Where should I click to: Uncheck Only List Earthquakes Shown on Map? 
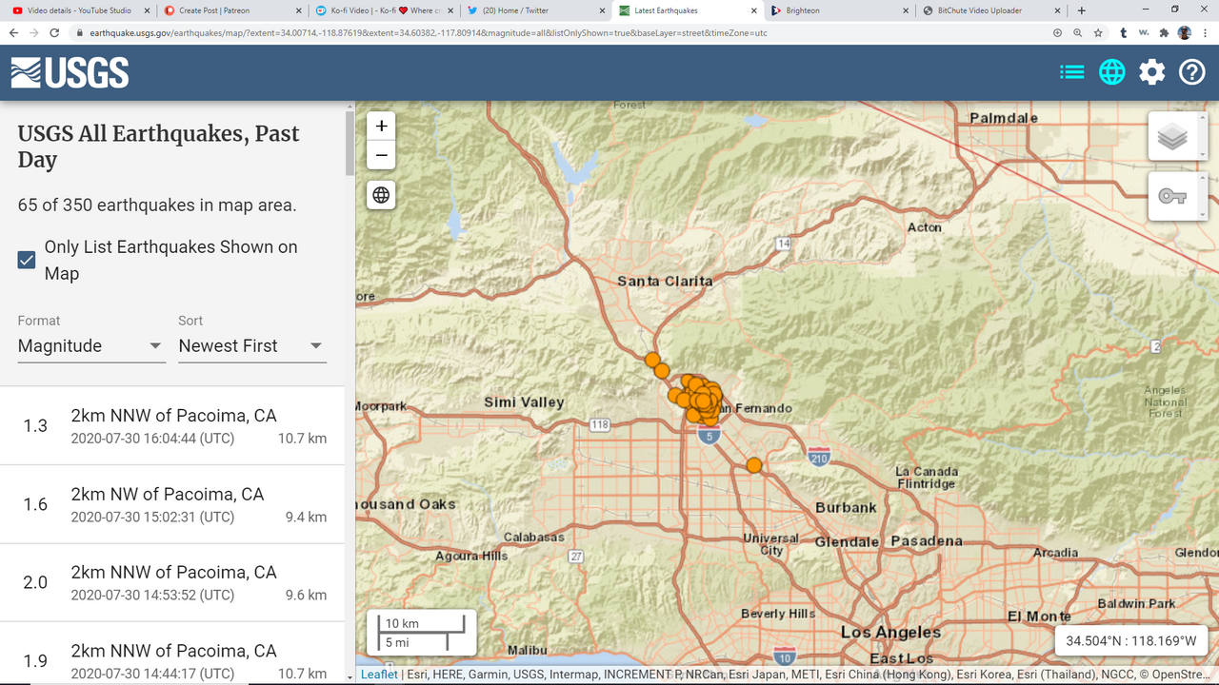tap(27, 260)
